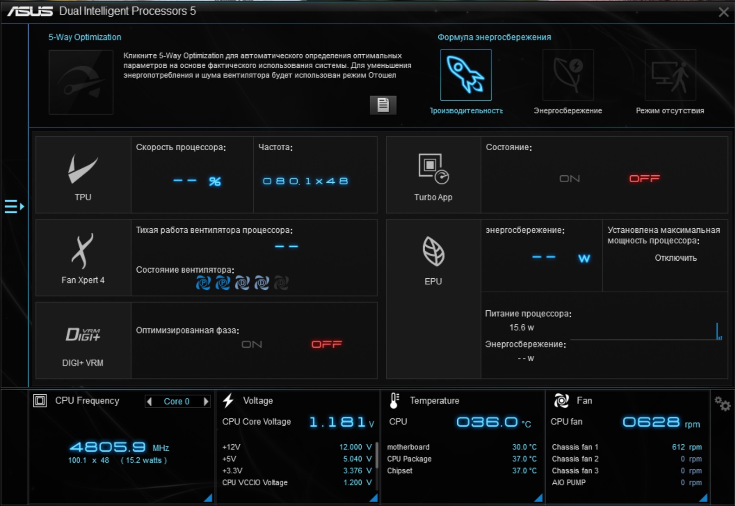Open the Turbo App module

point(434,175)
